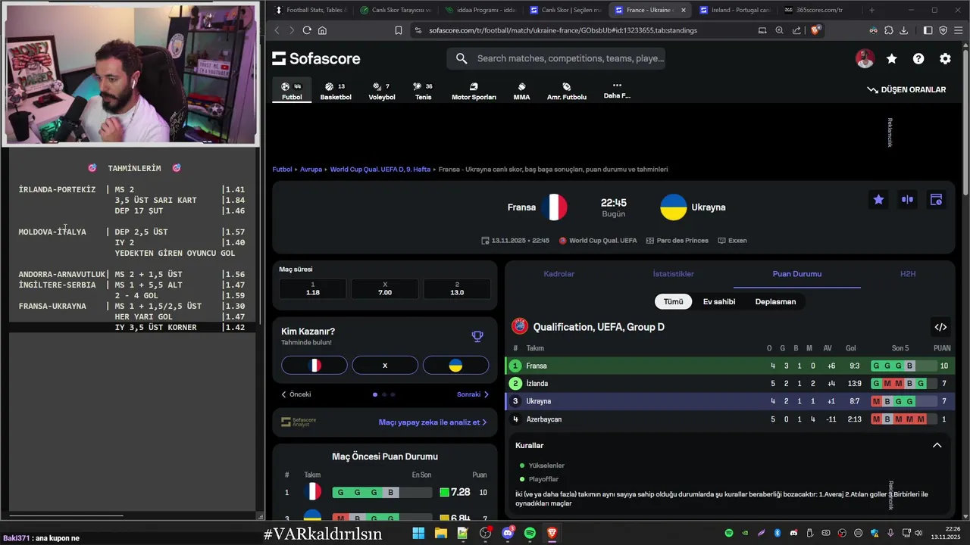Click Maçı yapay zeka ile analiz et
Image resolution: width=970 pixels, height=545 pixels.
click(433, 422)
